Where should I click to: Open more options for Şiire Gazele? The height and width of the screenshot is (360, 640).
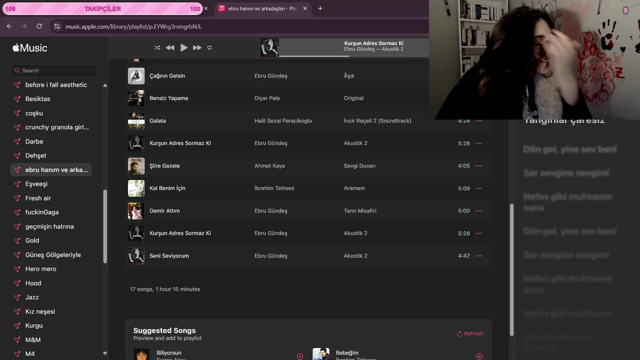[x=479, y=166]
